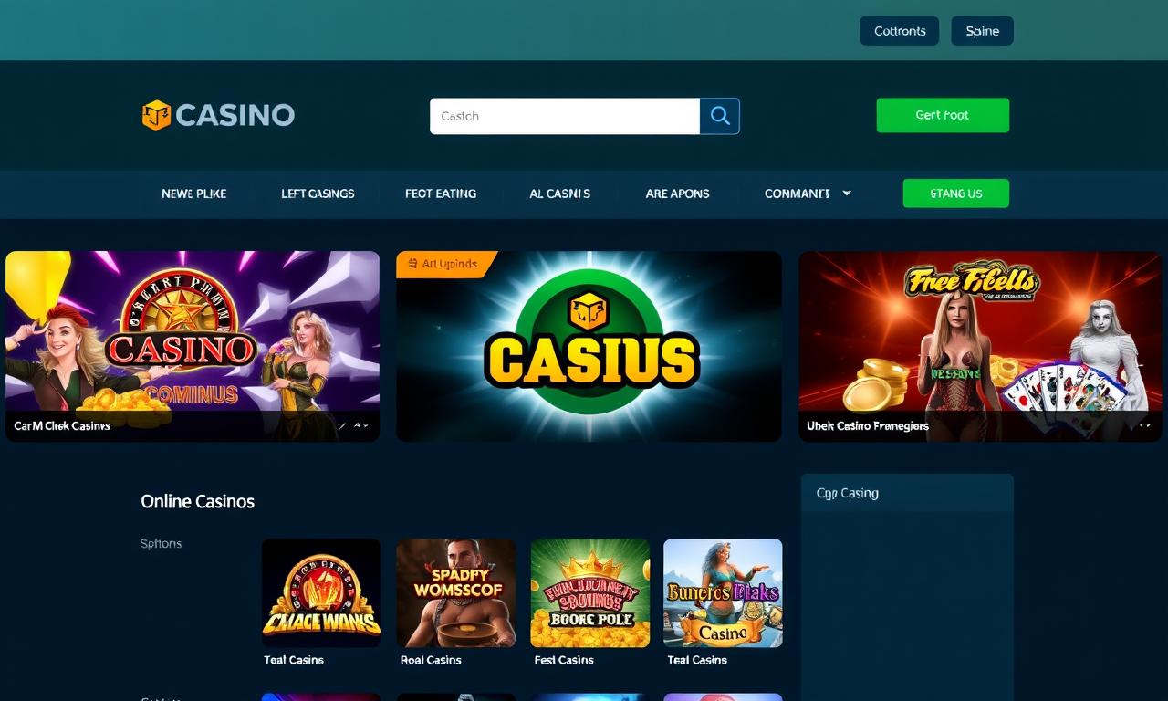The width and height of the screenshot is (1168, 701).
Task: Click the arrow icon on the CarM Clhek Casinos banner
Action: (x=355, y=425)
